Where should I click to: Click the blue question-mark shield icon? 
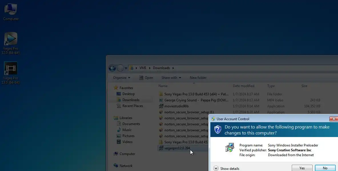pos(218,129)
